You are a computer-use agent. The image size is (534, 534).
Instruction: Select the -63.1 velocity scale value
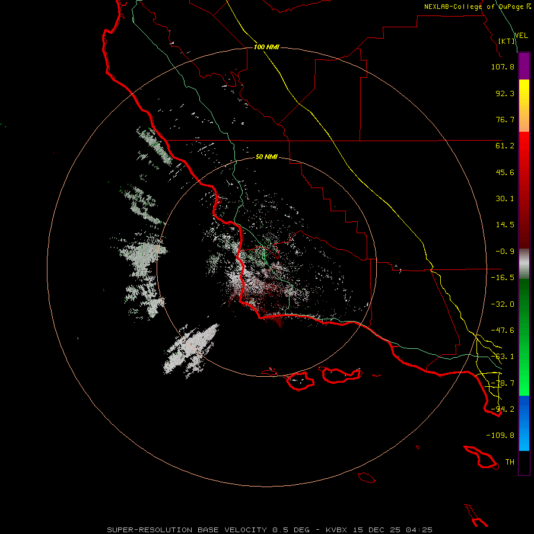[503, 357]
